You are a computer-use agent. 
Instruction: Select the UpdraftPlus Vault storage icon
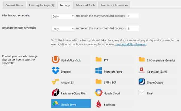55,60
